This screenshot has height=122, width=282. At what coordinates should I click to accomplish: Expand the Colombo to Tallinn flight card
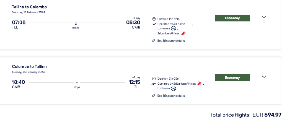264,77
